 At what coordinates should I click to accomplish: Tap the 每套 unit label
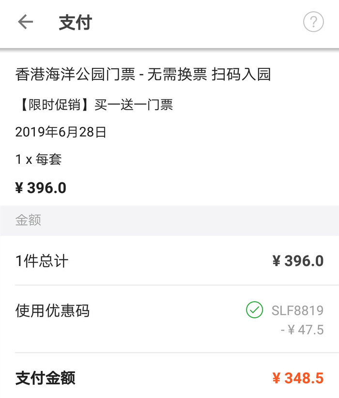48,159
